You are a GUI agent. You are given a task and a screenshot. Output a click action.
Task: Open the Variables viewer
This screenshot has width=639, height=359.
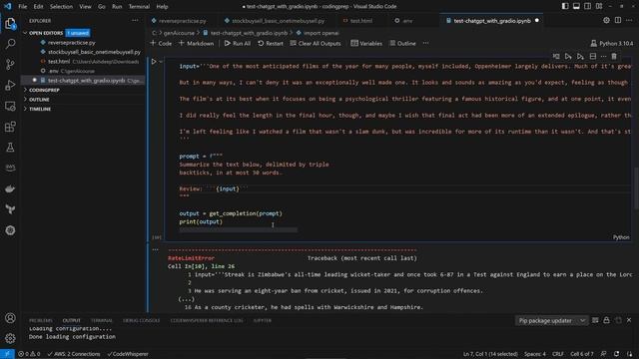click(366, 43)
